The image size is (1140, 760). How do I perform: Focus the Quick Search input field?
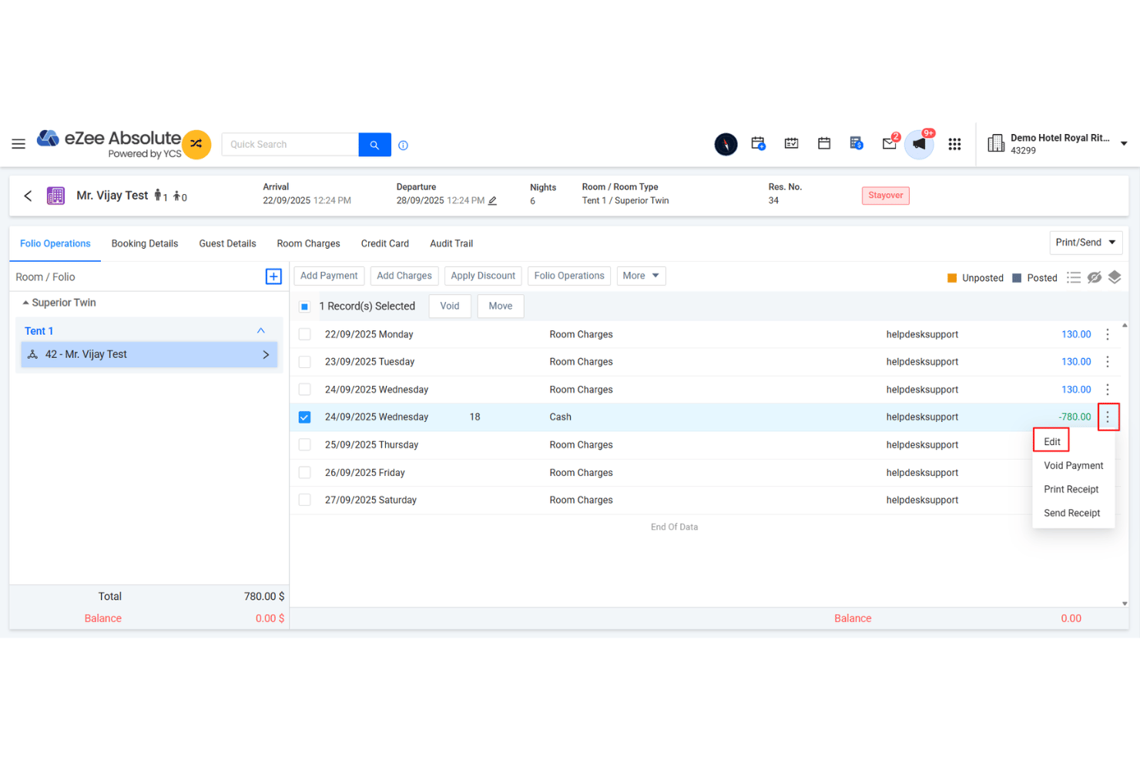coord(290,145)
